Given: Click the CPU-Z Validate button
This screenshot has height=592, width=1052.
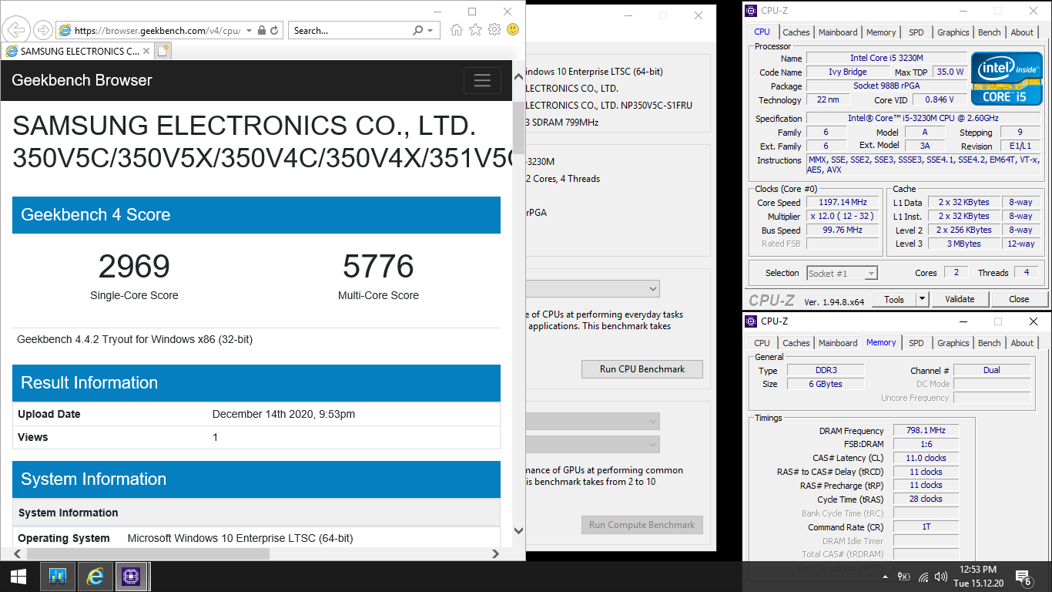Looking at the screenshot, I should tap(960, 299).
